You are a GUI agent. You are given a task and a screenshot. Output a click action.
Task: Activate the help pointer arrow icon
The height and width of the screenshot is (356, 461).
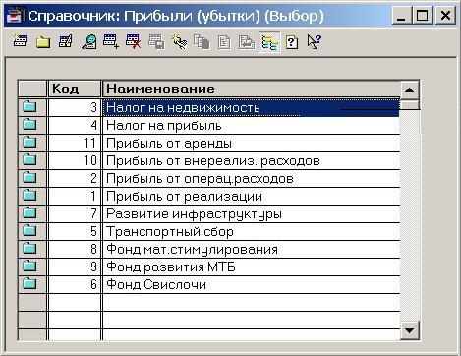tap(315, 42)
